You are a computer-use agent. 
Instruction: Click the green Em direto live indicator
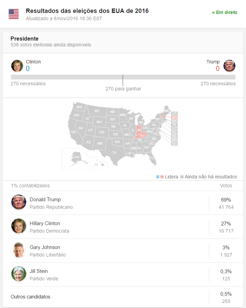click(225, 13)
